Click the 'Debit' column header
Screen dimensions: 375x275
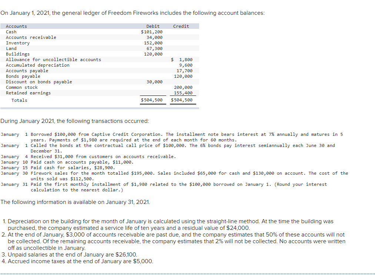tap(153, 26)
